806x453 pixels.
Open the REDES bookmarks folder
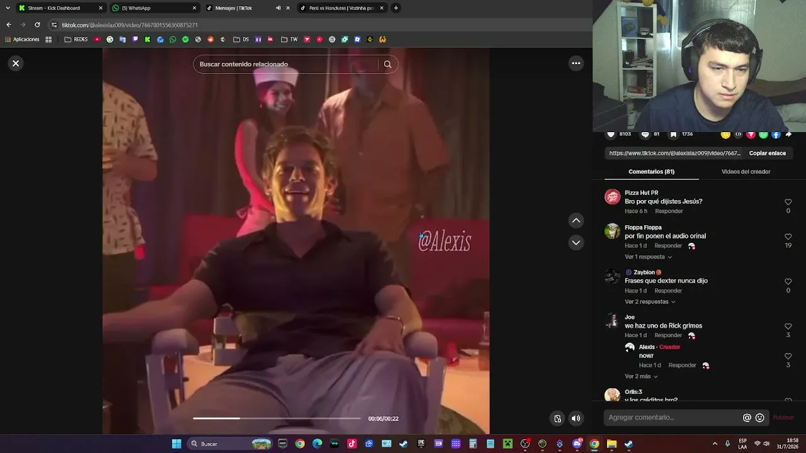pyautogui.click(x=76, y=40)
